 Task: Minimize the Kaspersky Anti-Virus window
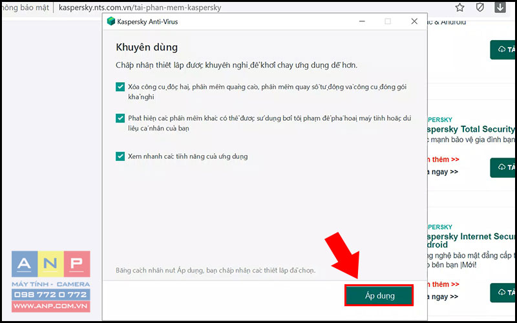point(362,21)
